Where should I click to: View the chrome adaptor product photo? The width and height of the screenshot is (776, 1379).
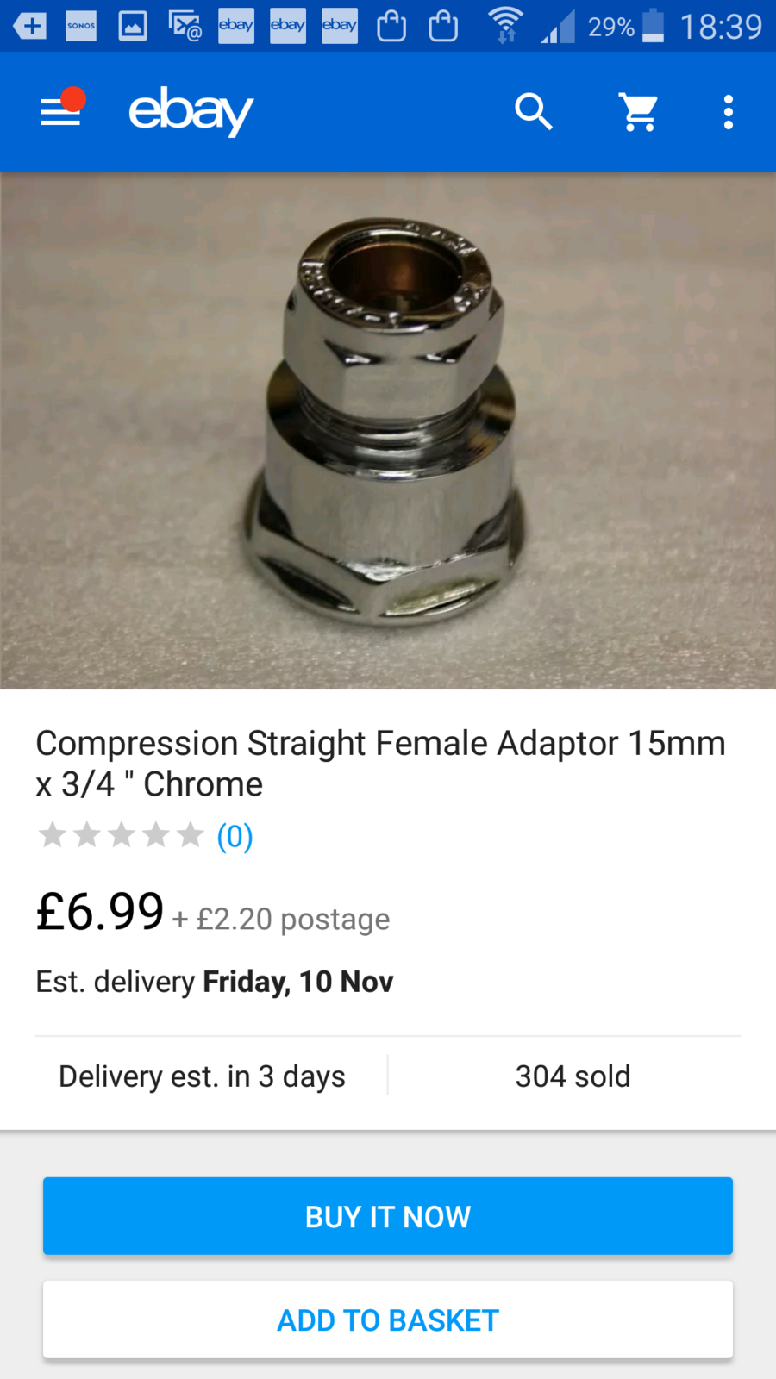click(388, 431)
